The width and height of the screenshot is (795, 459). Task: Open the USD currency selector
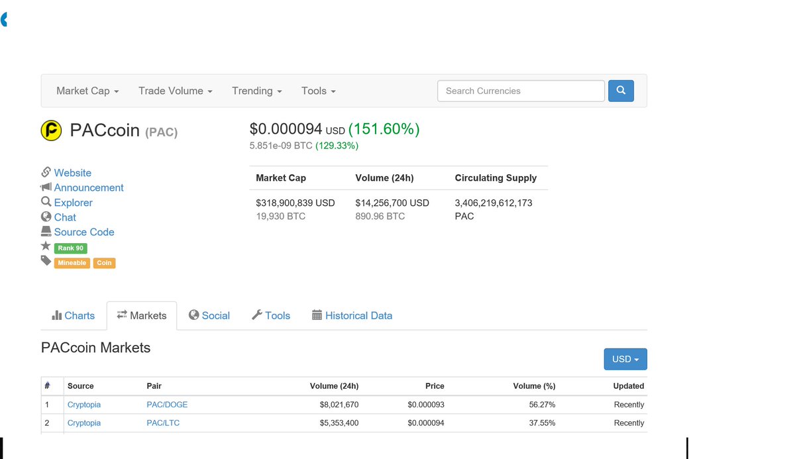(625, 358)
